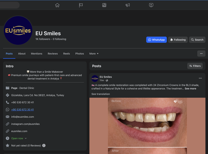Open the post options ellipsis menu
This screenshot has height=154, width=208.
(200, 78)
